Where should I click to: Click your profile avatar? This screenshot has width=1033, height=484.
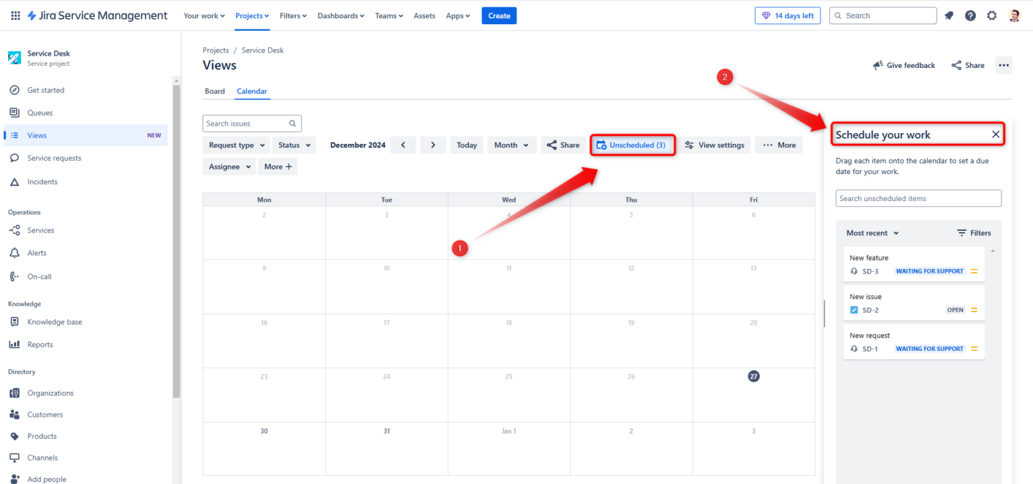pos(1013,15)
